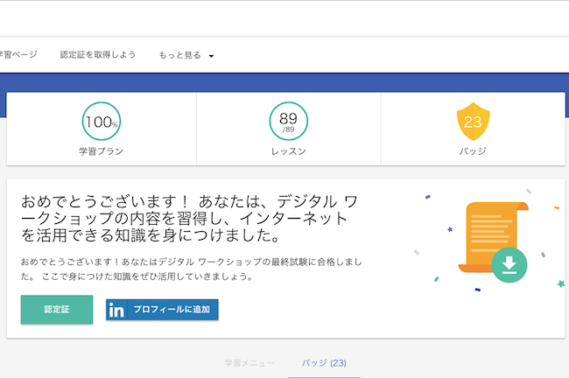
Task: Click the yellow shield badge showing 23
Action: tap(473, 121)
